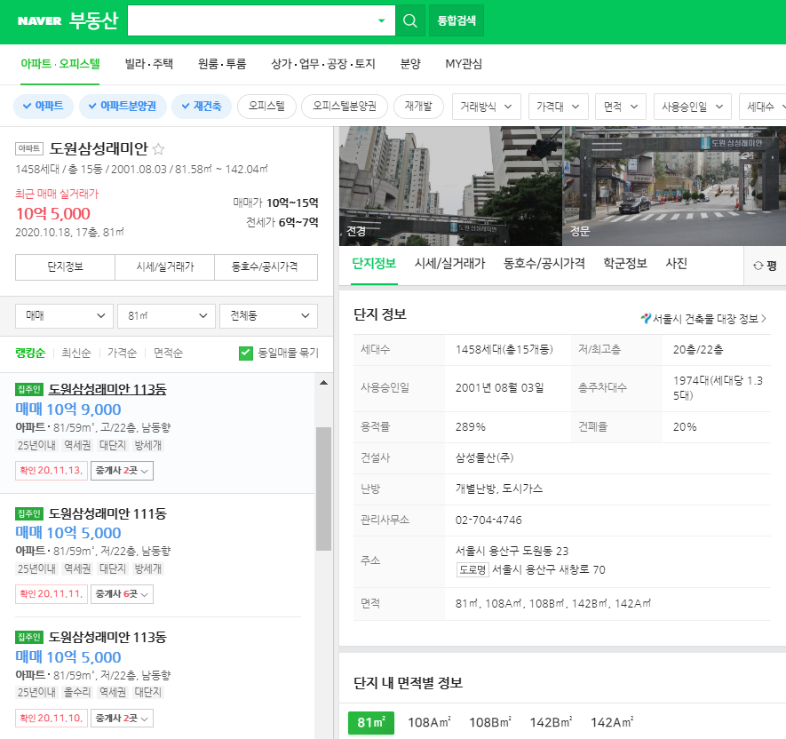Toggle the 아파트분양권 filter chip
Viewport: 786px width, 739px height.
point(123,107)
